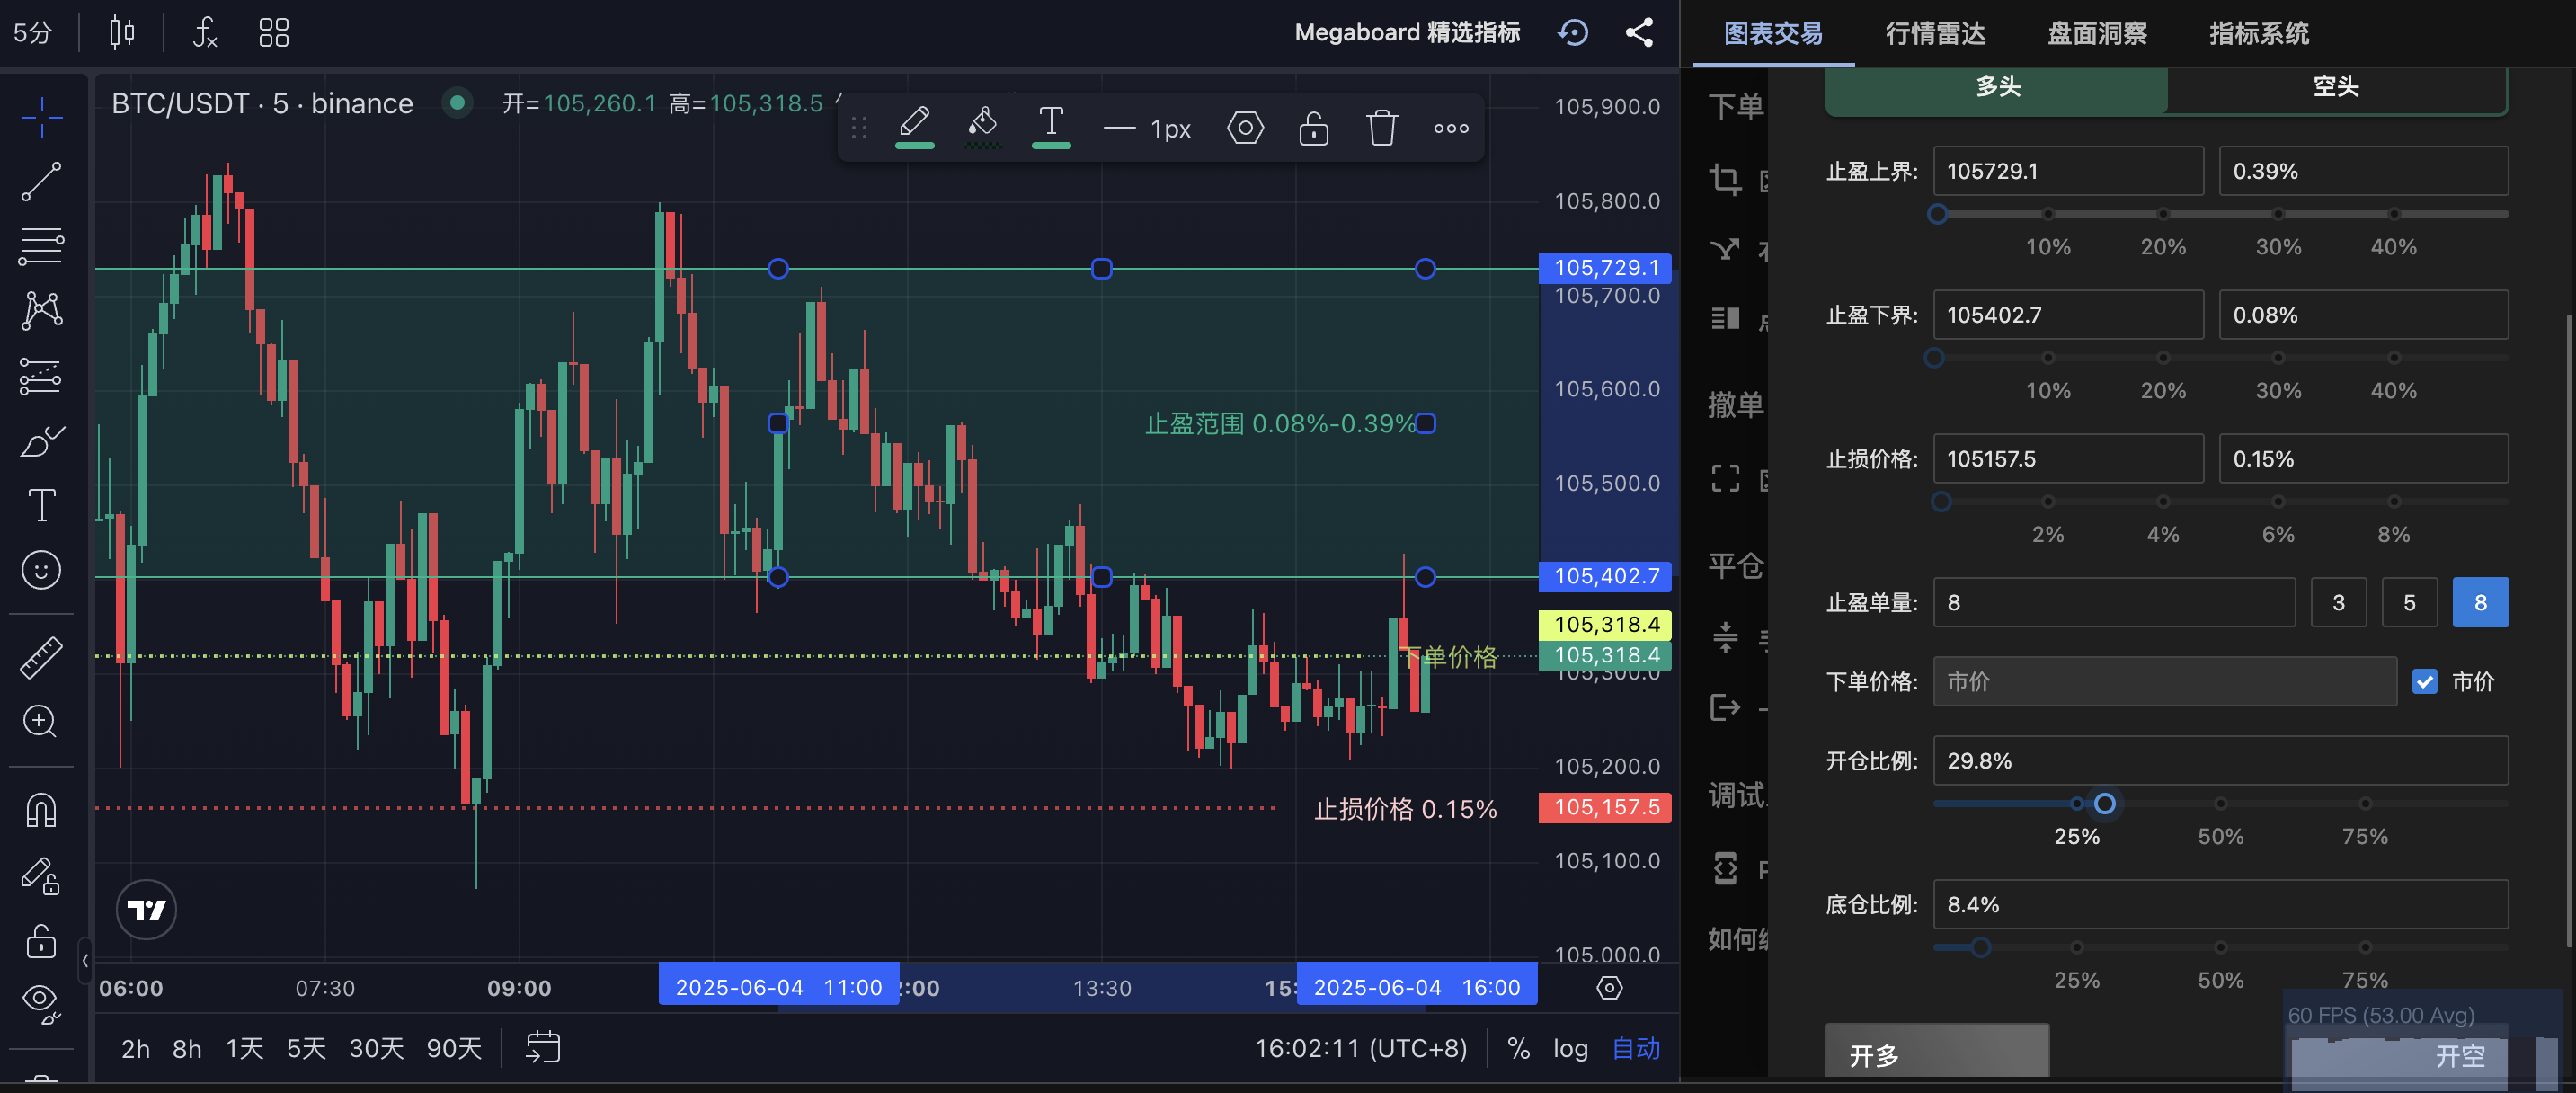Click the zoom in magnifier tool
Viewport: 2576px width, 1093px height.
(x=41, y=720)
